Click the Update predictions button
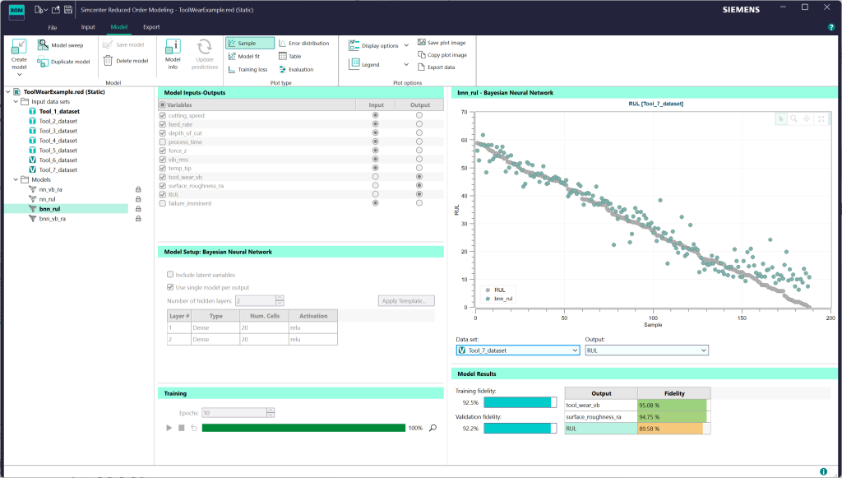The image size is (842, 478). click(205, 53)
